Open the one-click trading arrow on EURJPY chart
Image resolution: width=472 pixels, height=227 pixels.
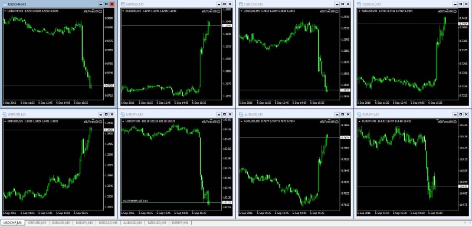[x=359, y=121]
